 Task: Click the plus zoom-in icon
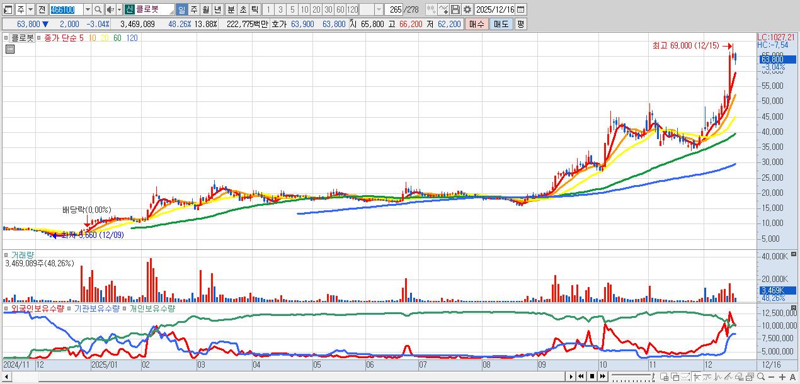782,376
